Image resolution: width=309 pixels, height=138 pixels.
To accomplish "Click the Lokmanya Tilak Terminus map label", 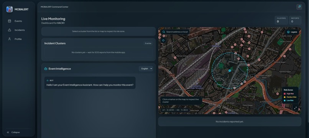I will click(197, 87).
